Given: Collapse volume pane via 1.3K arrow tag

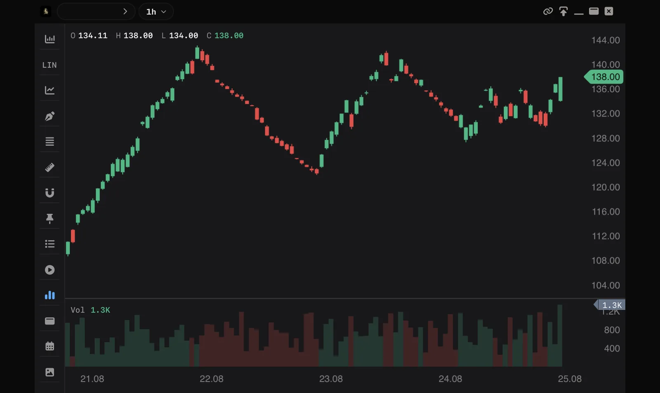Looking at the screenshot, I should [609, 305].
